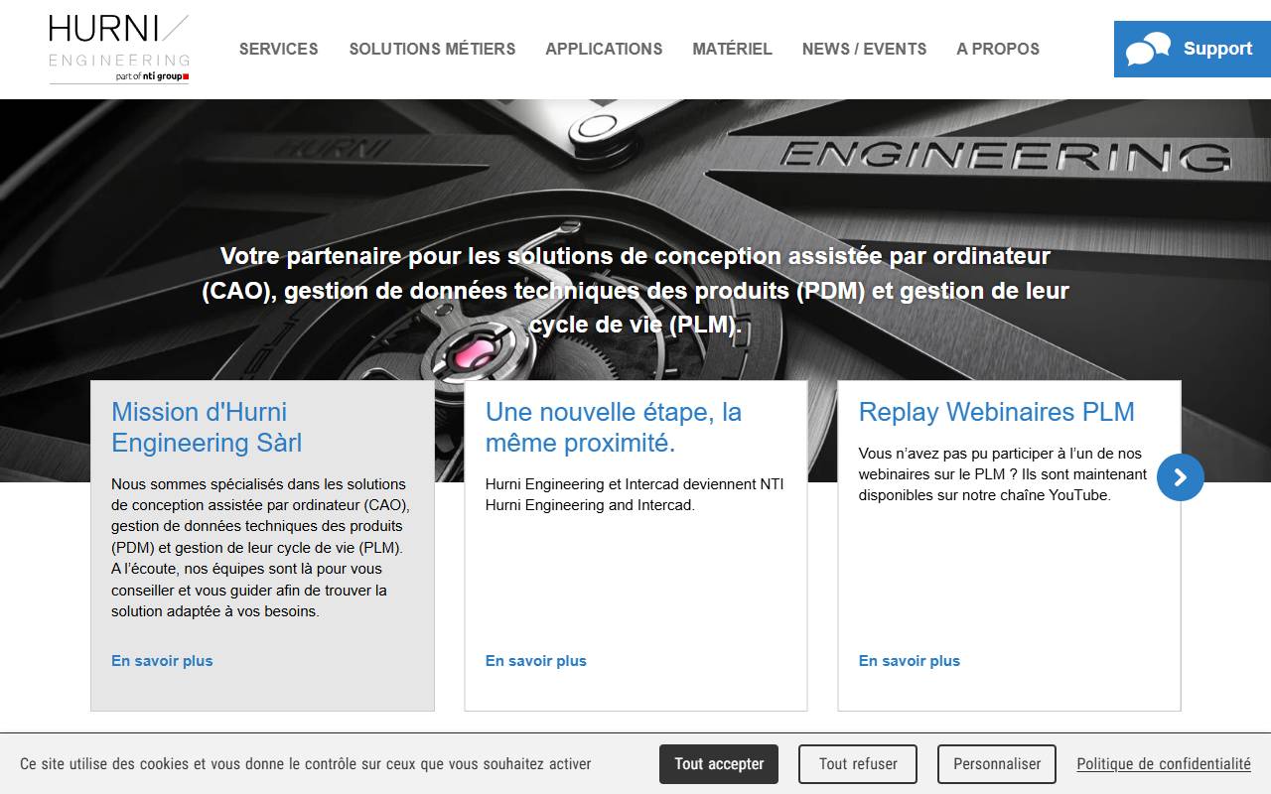Click En savoir plus under Replay Webinaires
1271x794 pixels.
tap(910, 661)
